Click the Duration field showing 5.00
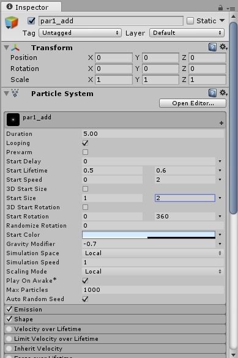Image resolution: width=238 pixels, height=358 pixels. click(x=153, y=134)
